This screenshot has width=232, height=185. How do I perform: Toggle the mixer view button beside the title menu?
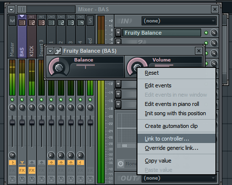[22, 9]
